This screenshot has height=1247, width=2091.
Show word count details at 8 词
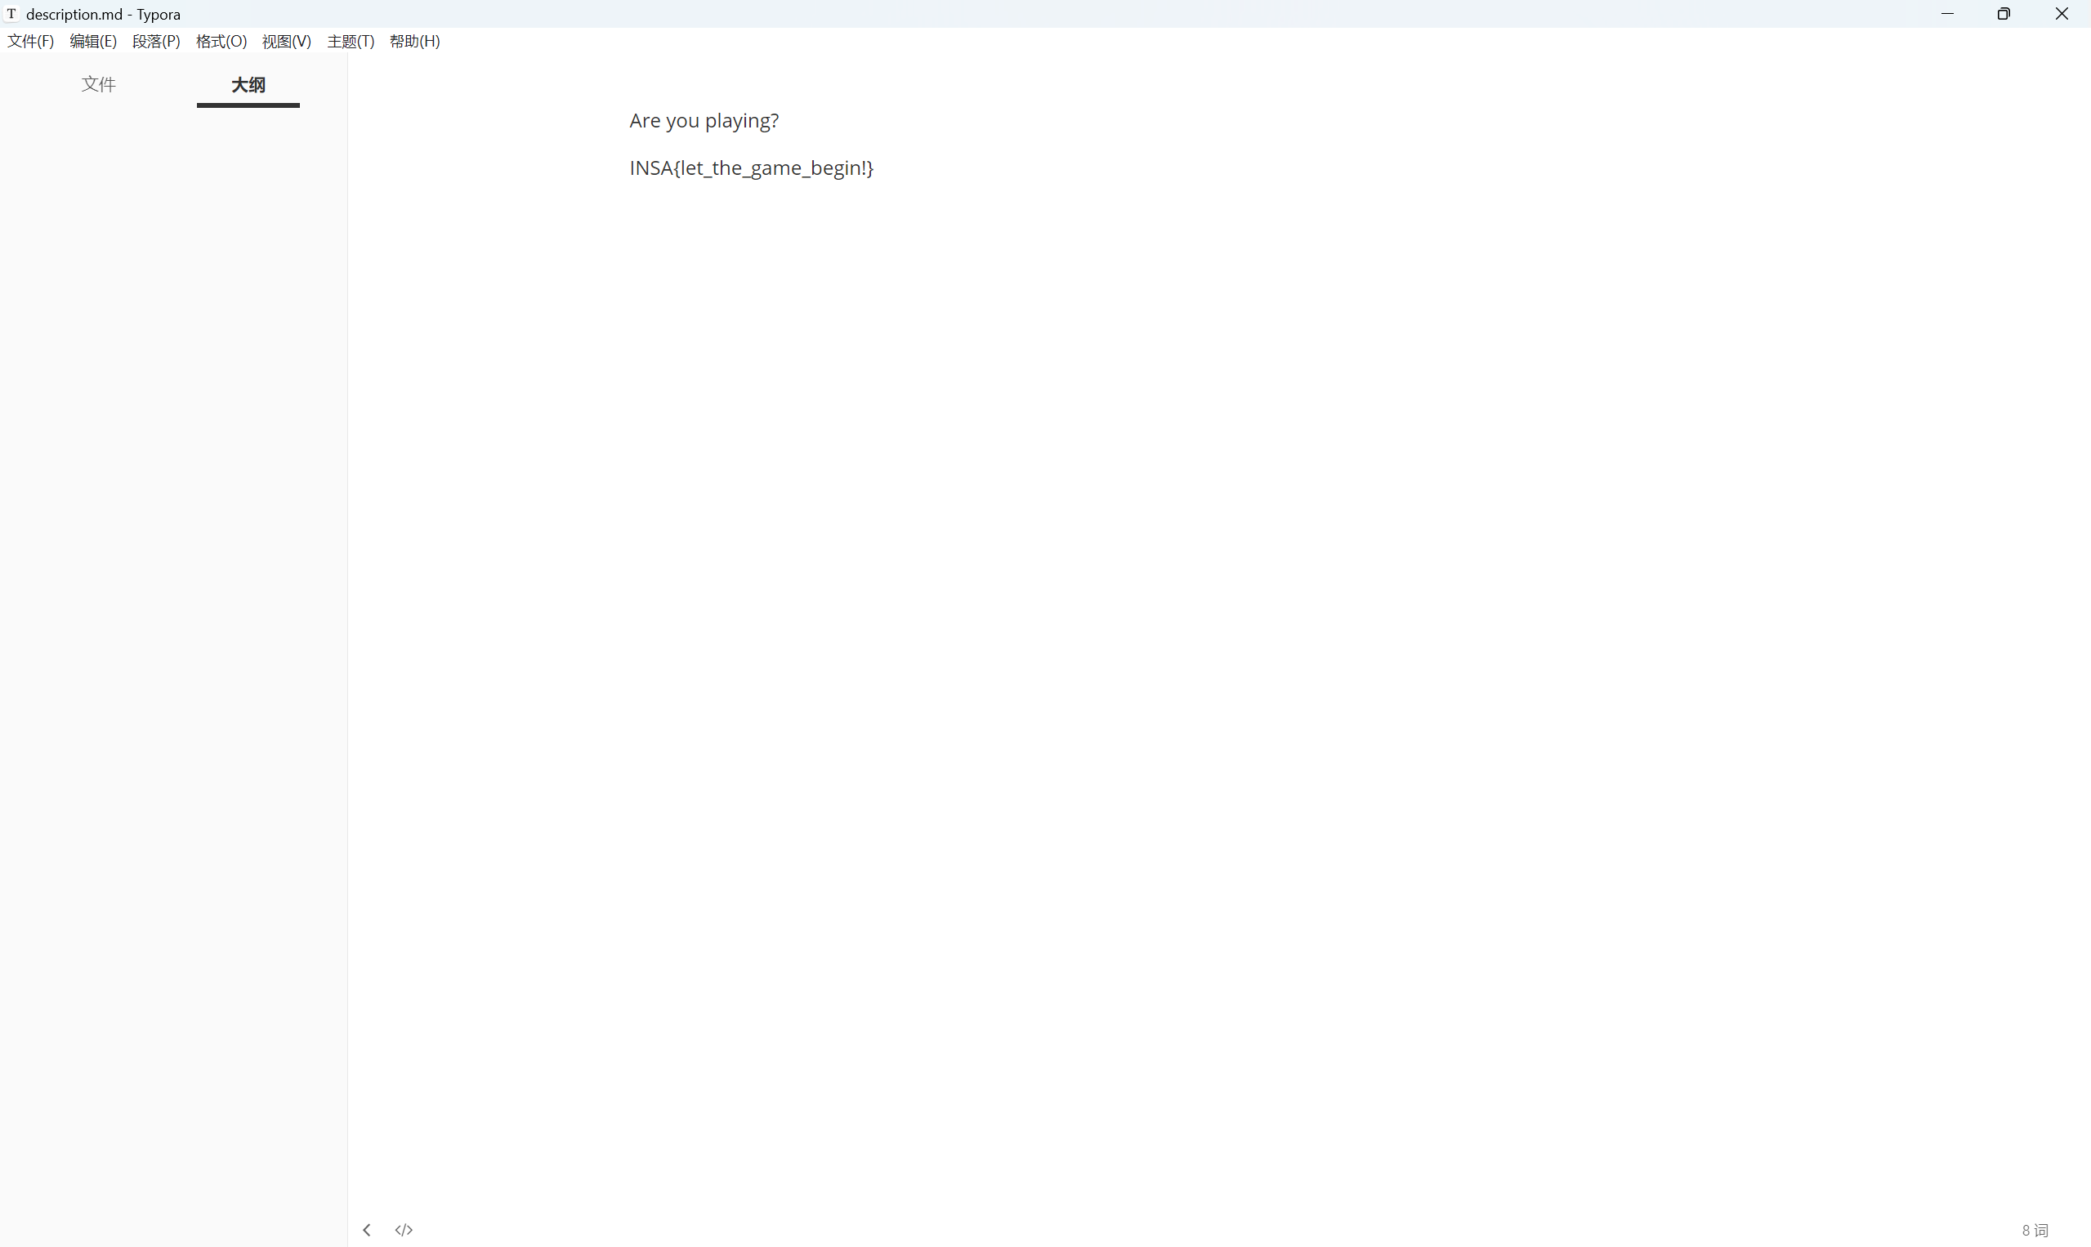[2035, 1230]
